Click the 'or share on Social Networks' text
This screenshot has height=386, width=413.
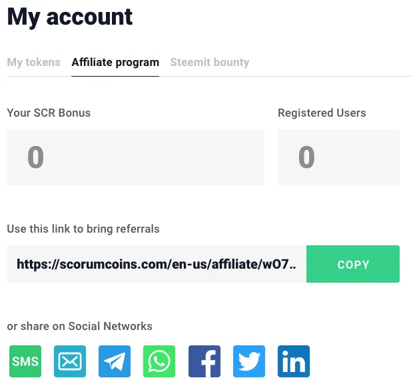pyautogui.click(x=79, y=327)
